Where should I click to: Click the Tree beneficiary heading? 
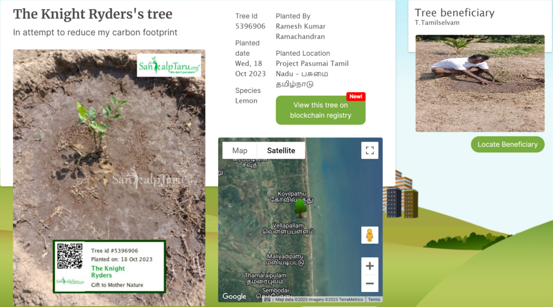click(455, 13)
